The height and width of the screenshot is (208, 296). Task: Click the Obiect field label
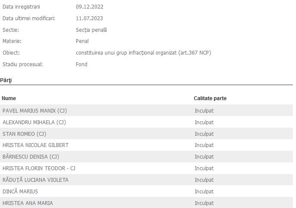click(11, 53)
